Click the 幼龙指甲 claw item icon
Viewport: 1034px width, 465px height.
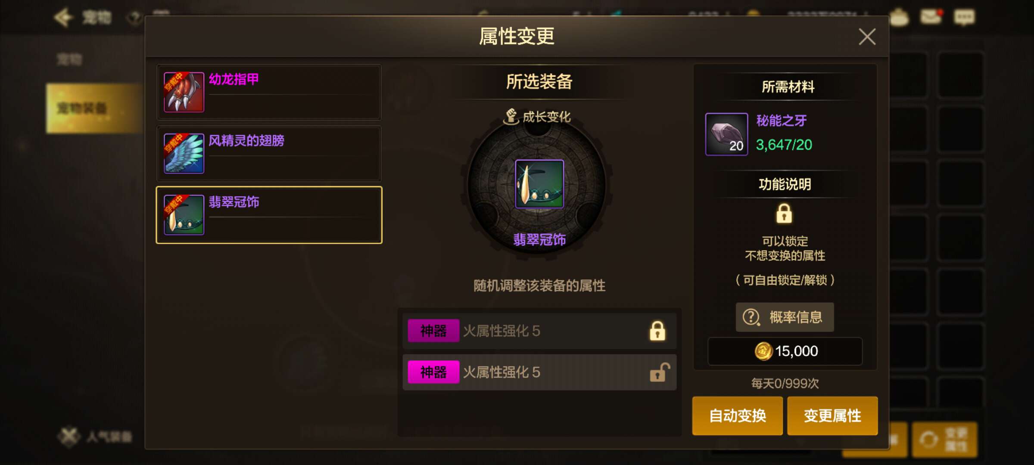pyautogui.click(x=184, y=92)
